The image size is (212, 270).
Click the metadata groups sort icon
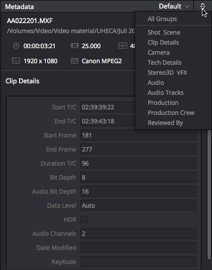click(x=202, y=7)
